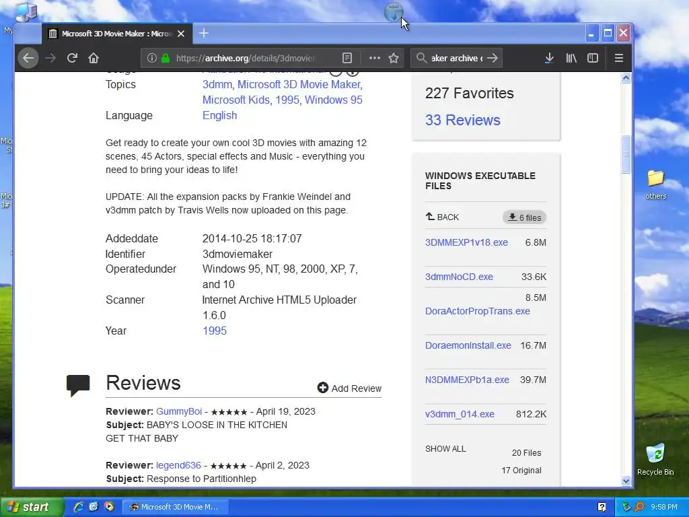Image resolution: width=689 pixels, height=517 pixels.
Task: Select the My Computer desktop icon
Action: point(26,11)
